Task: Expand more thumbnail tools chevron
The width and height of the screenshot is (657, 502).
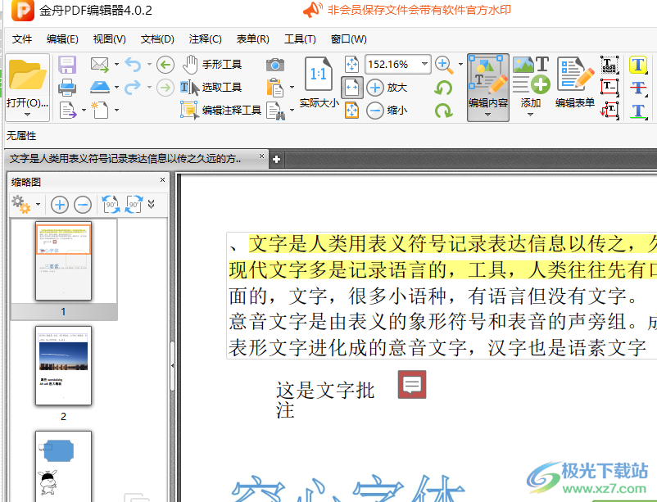Action: pyautogui.click(x=152, y=204)
